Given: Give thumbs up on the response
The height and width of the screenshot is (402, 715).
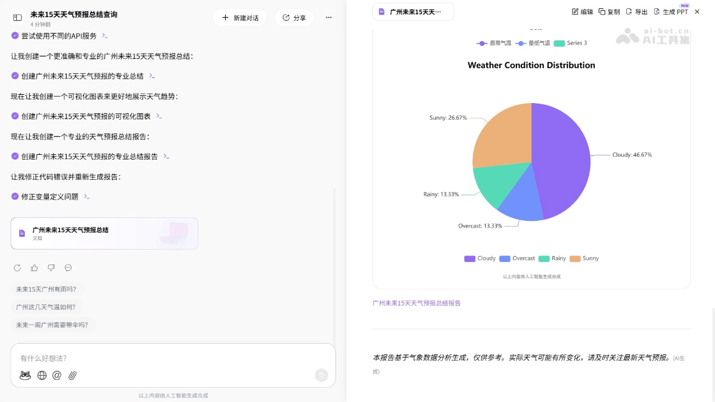Looking at the screenshot, I should pyautogui.click(x=34, y=268).
